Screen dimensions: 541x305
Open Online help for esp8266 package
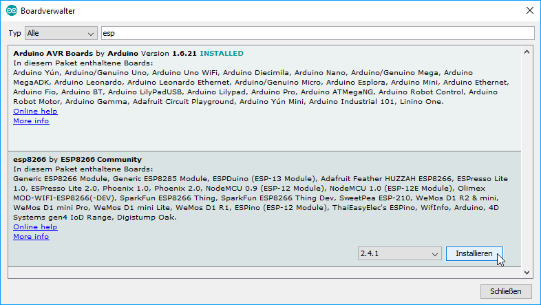point(35,227)
